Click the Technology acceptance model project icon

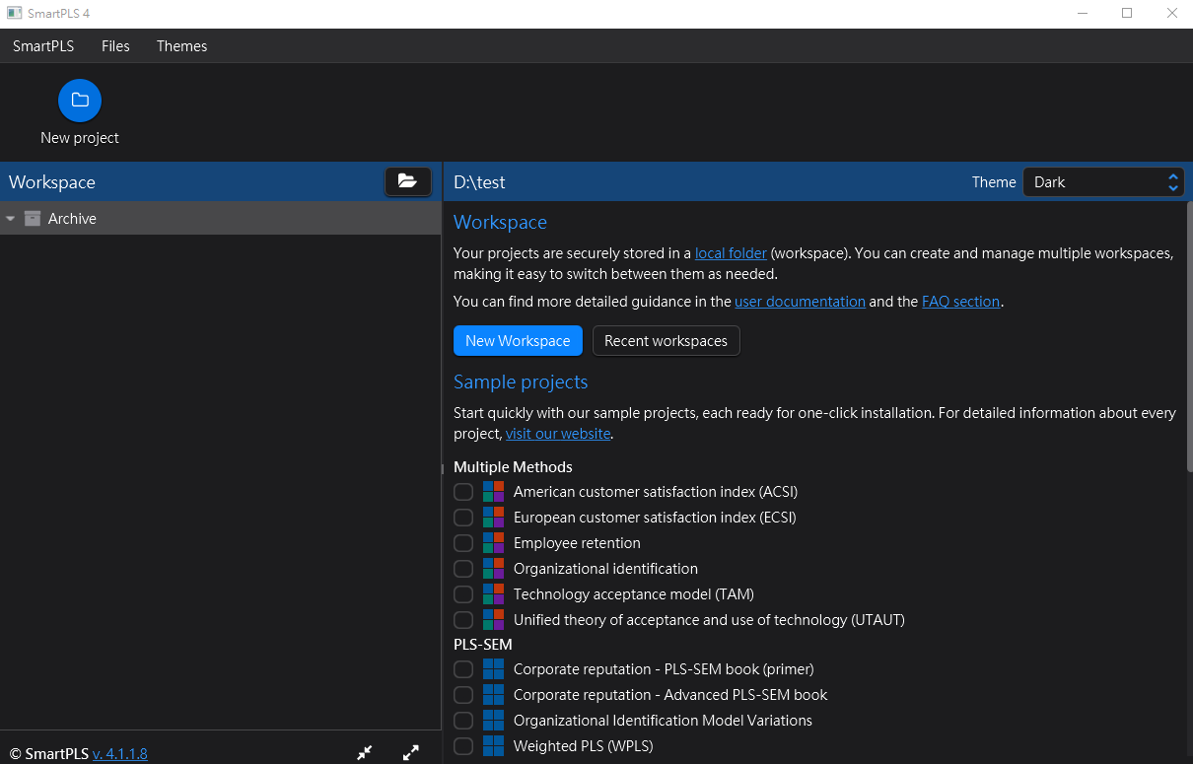494,594
